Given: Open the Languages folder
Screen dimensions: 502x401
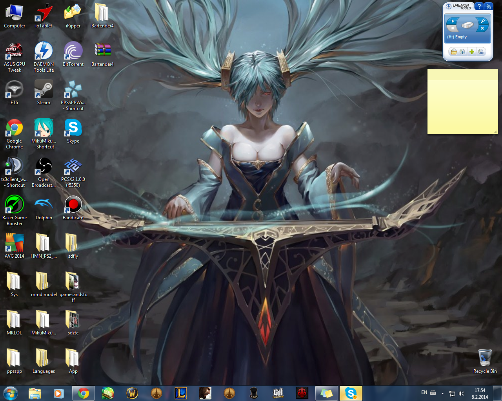Looking at the screenshot, I should [x=44, y=361].
